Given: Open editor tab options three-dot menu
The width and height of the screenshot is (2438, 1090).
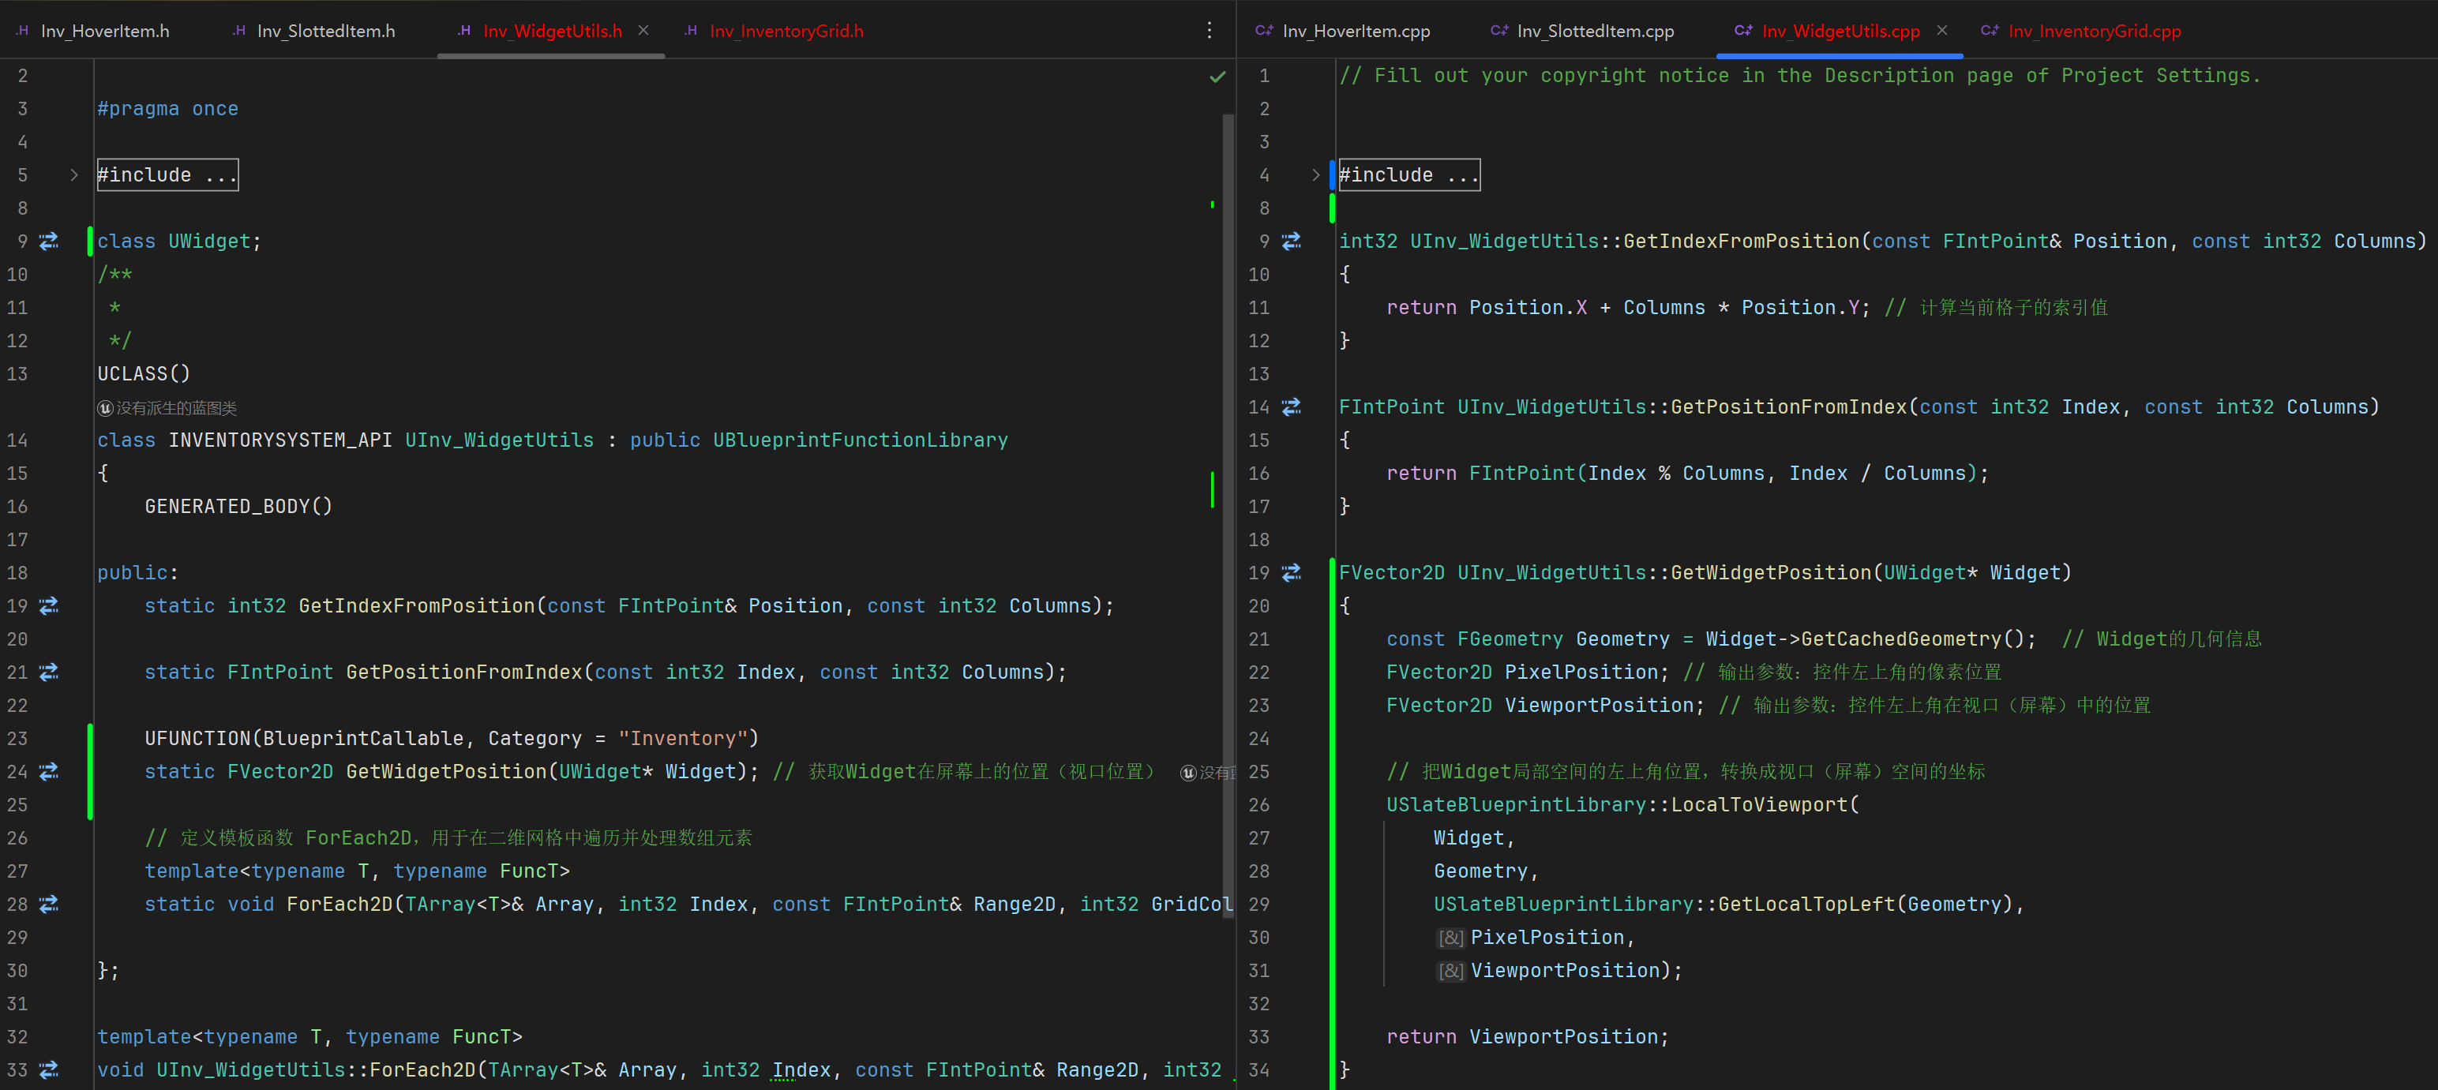Looking at the screenshot, I should click(x=1209, y=30).
